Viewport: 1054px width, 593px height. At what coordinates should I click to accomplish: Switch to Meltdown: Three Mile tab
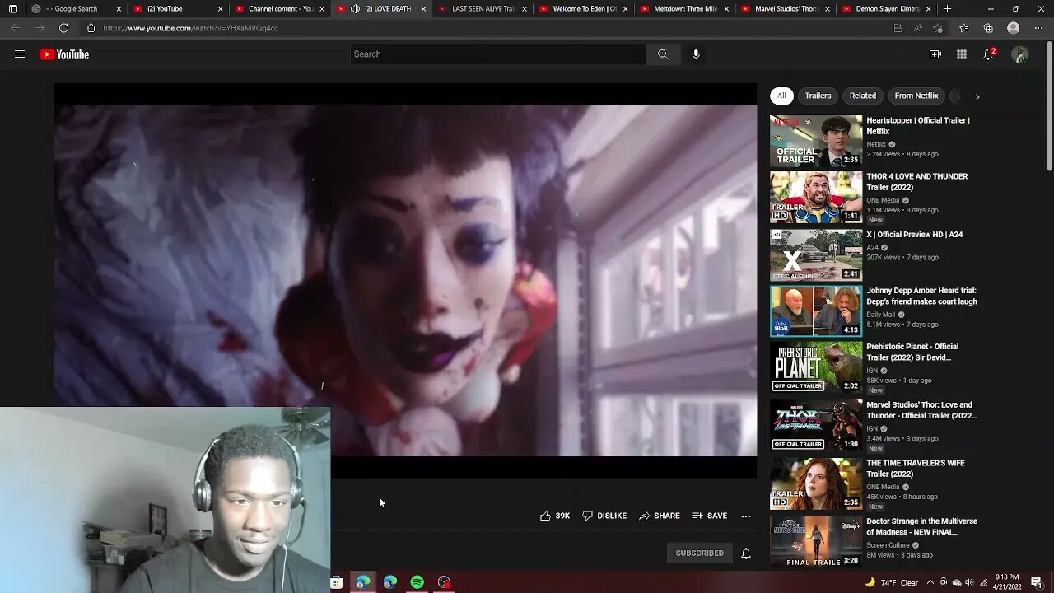(685, 9)
